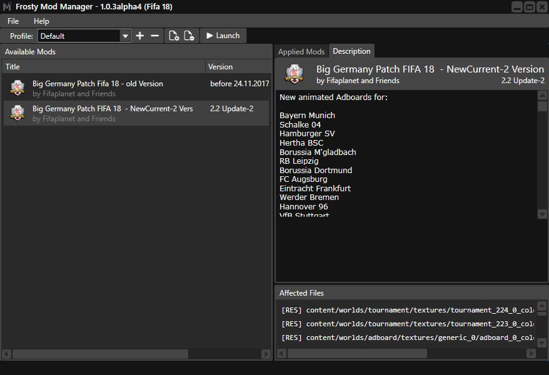Maximize the Frosty Mod Manager window

[530, 7]
